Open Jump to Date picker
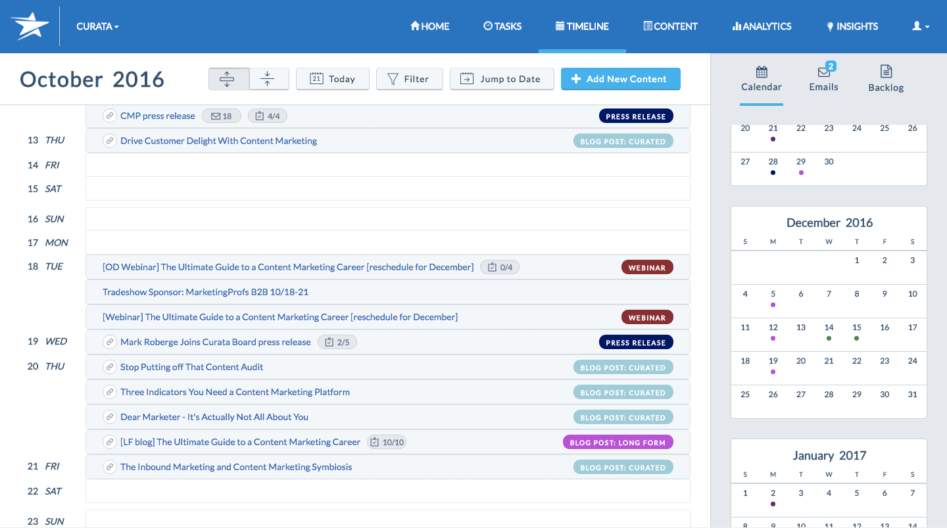 [x=501, y=79]
